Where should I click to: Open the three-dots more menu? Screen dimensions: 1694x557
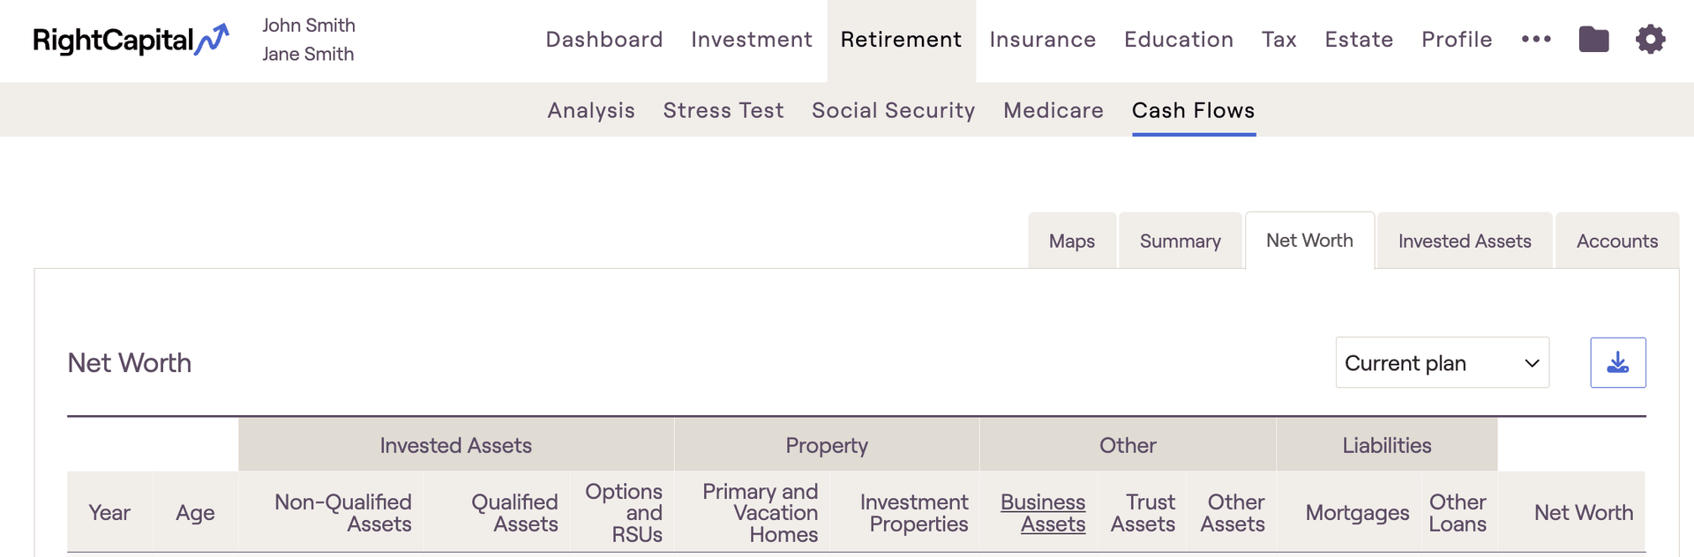(x=1536, y=40)
